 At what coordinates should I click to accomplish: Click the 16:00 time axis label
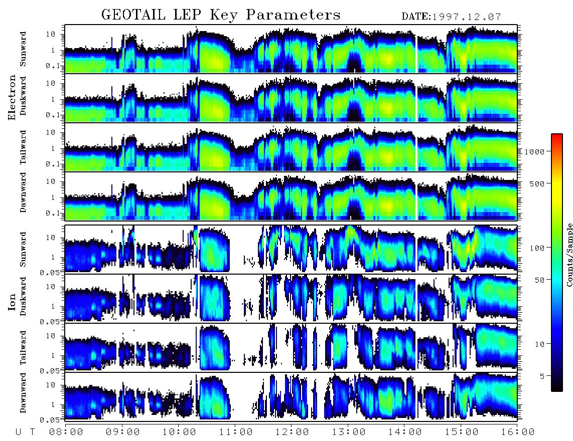click(518, 432)
